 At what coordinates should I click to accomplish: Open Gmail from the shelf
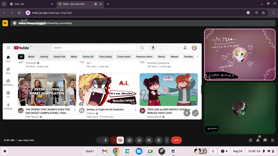click(x=105, y=151)
